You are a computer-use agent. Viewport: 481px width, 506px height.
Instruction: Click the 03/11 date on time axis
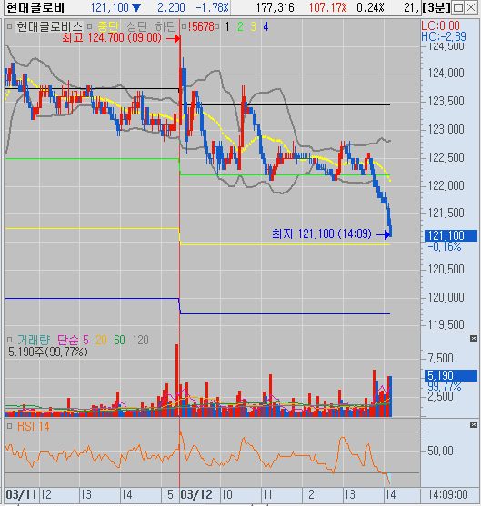pyautogui.click(x=21, y=494)
